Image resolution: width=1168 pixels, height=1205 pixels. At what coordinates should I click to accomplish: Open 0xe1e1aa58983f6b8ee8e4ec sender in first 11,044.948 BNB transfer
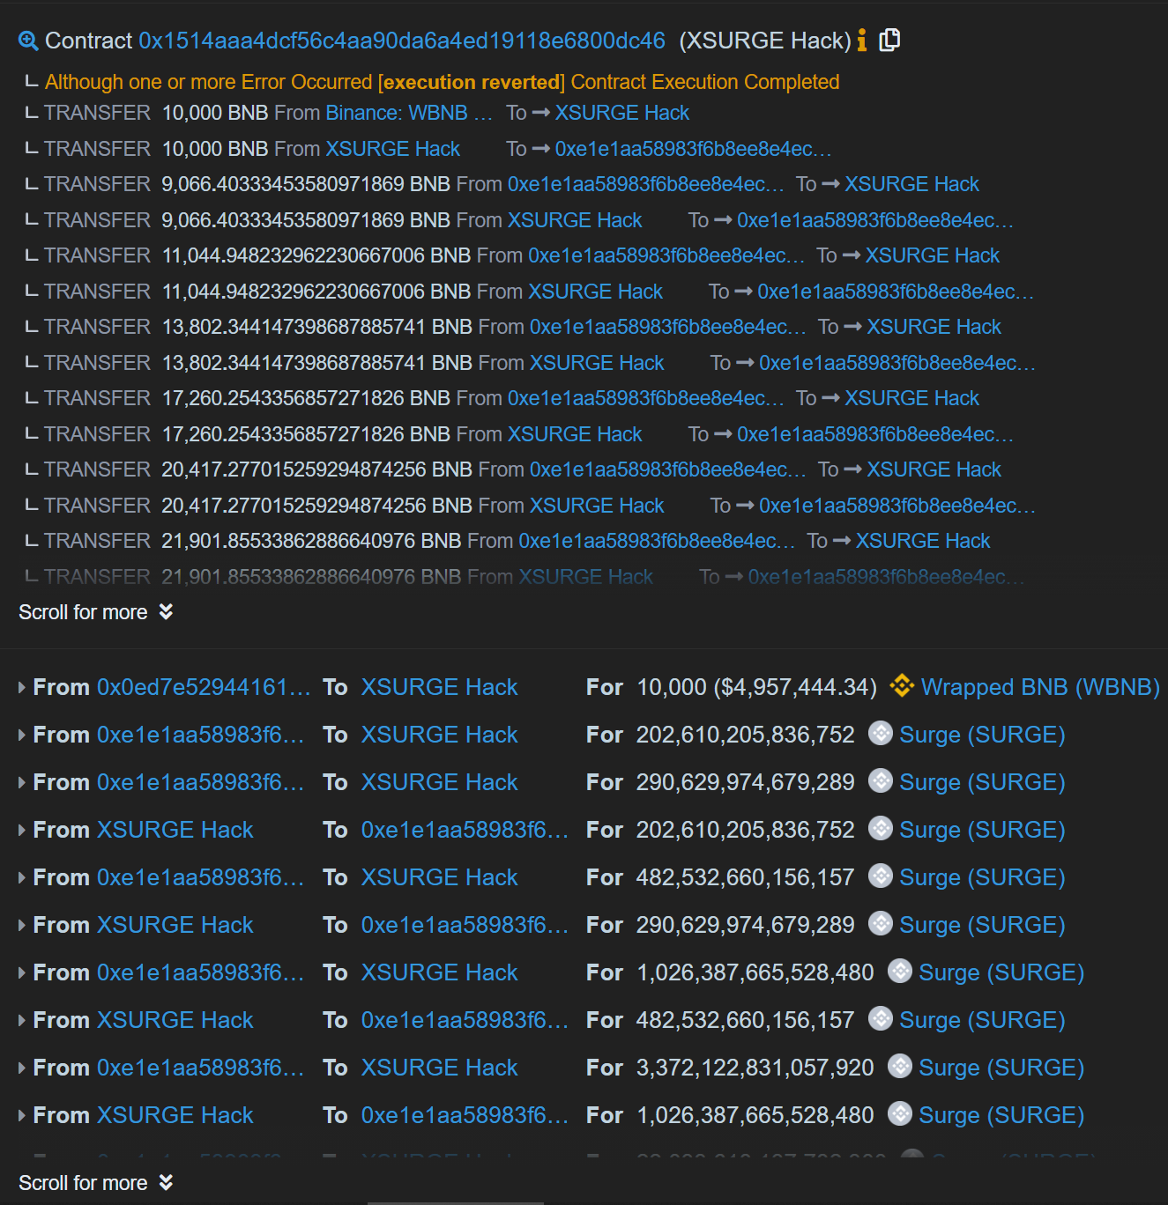(666, 255)
